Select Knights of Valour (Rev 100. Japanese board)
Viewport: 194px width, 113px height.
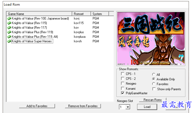click(x=40, y=18)
